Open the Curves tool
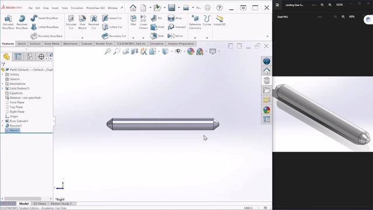The image size is (373, 210). (207, 20)
